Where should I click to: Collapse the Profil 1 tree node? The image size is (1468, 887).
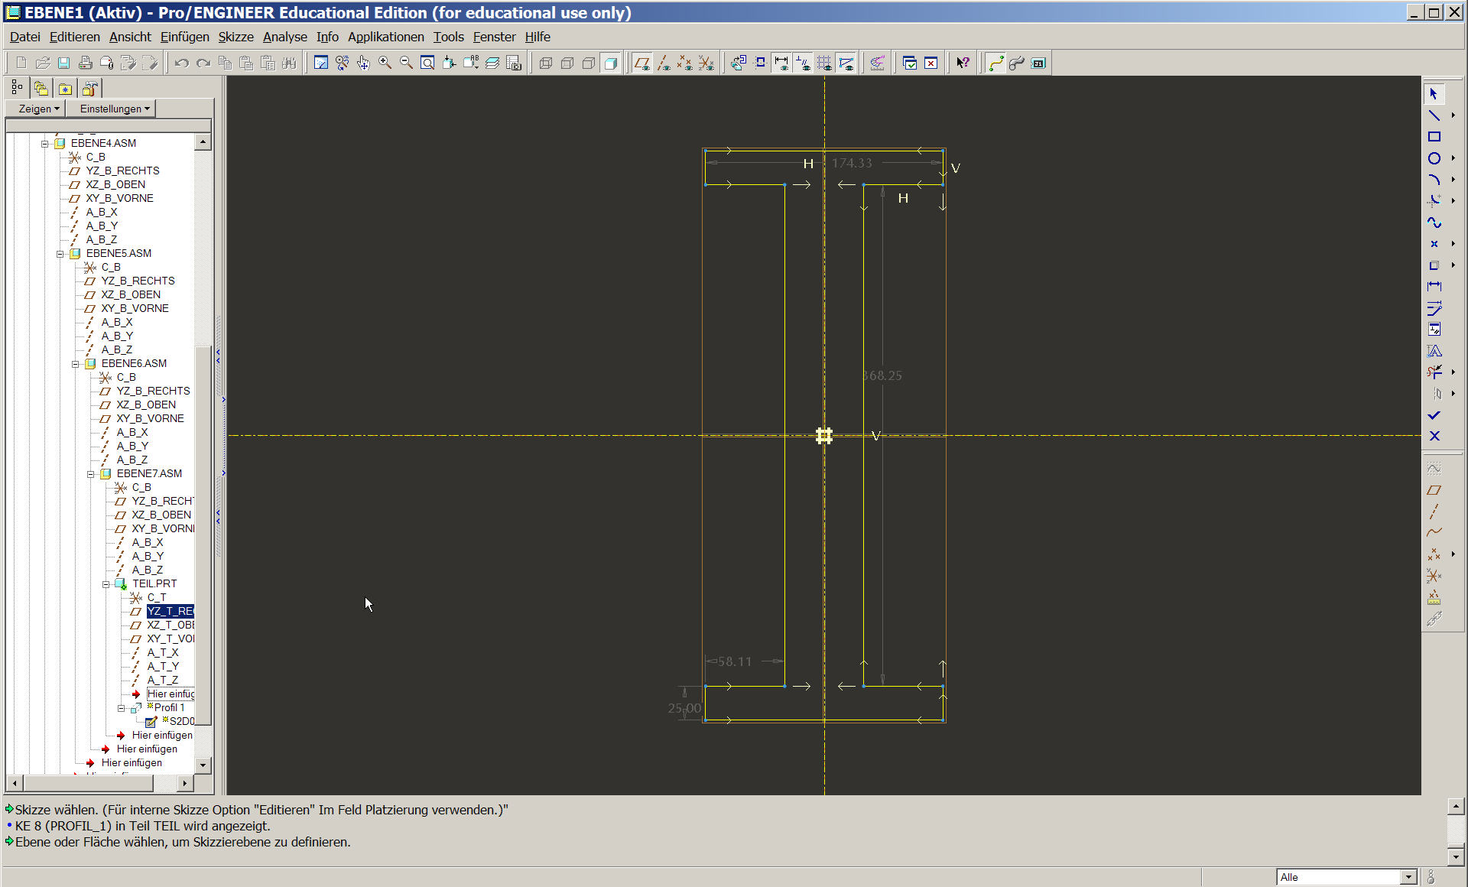[x=121, y=708]
